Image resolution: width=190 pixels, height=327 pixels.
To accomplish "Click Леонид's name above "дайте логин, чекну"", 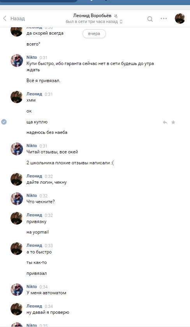I will pos(34,176).
